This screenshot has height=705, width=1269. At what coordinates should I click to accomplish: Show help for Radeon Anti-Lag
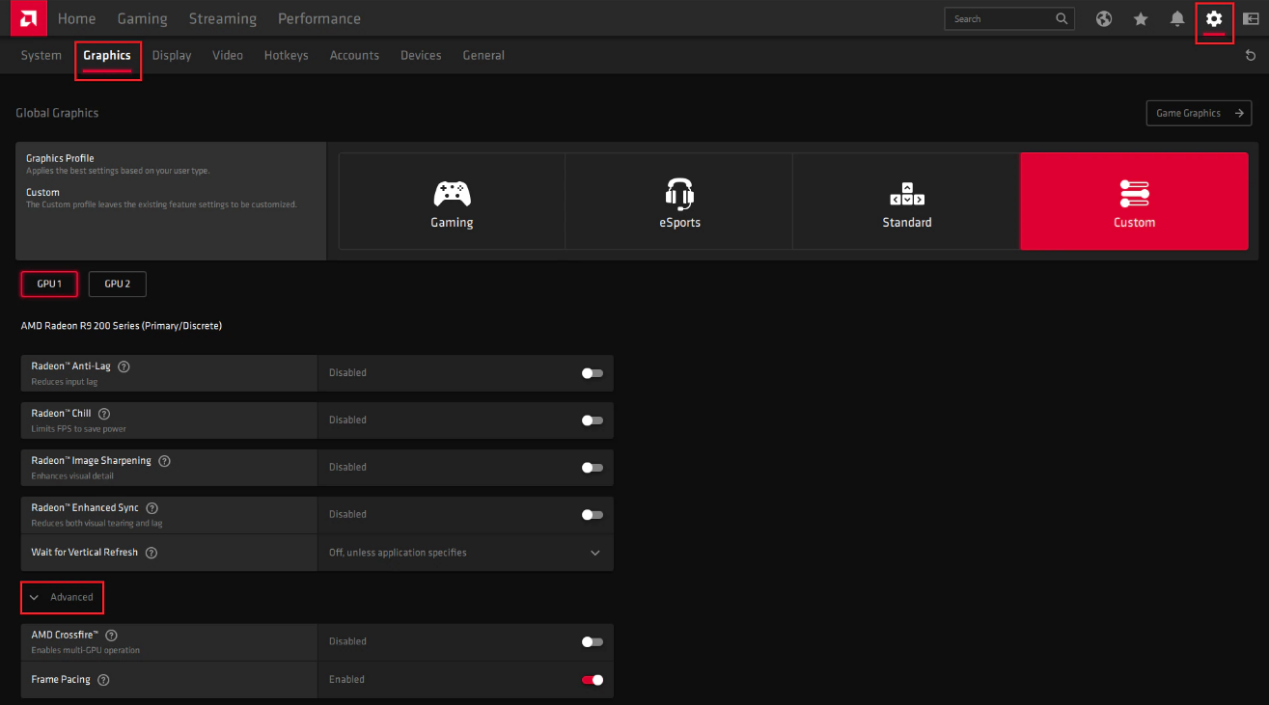pyautogui.click(x=124, y=366)
